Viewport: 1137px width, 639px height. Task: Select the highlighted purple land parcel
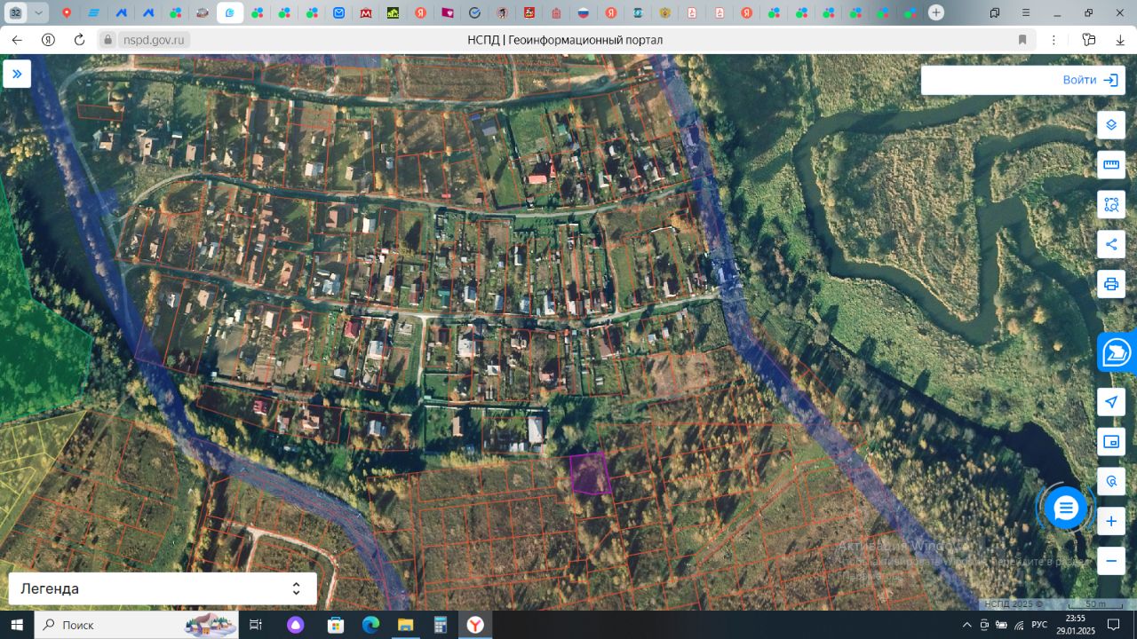(x=589, y=474)
